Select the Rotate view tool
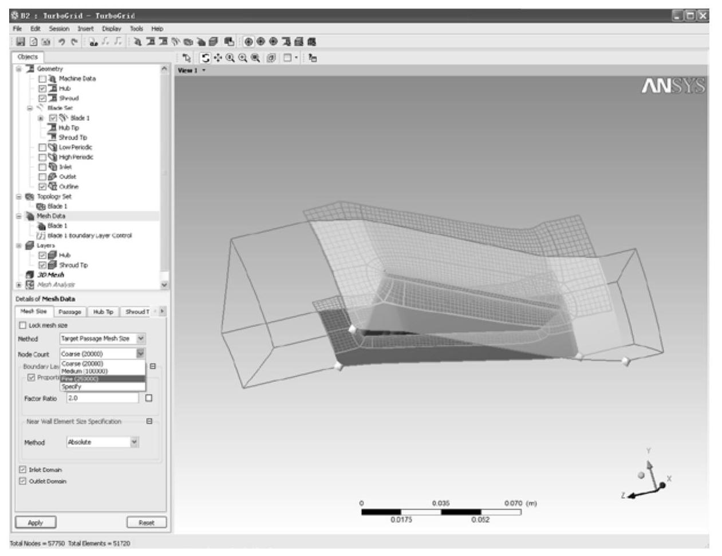 click(x=206, y=58)
